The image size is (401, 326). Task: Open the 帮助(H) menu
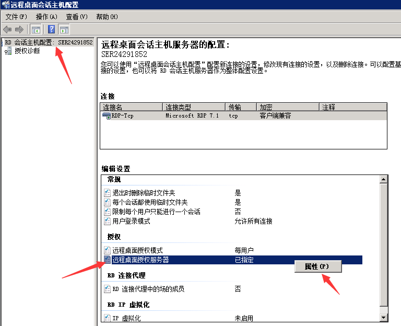point(107,17)
